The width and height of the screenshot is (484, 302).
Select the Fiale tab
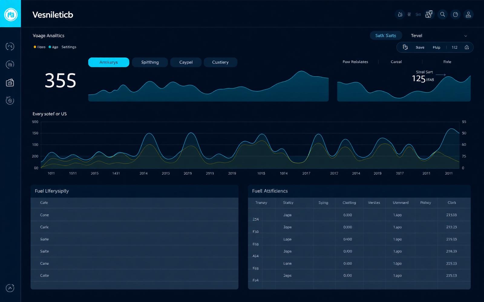pyautogui.click(x=447, y=62)
